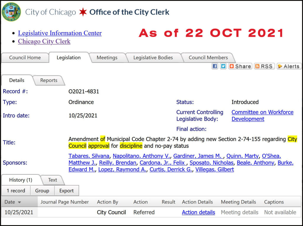
Task: Open sponsor Quinn, Marty
Action: pyautogui.click(x=243, y=156)
